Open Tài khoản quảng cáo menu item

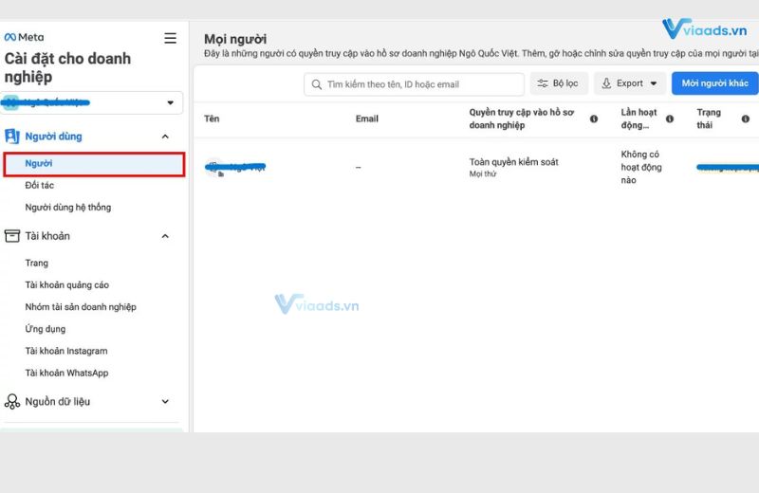pos(66,284)
